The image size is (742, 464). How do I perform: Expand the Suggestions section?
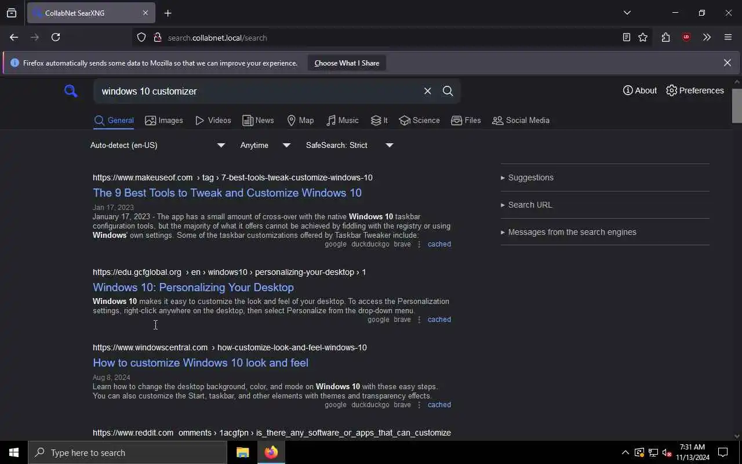pos(605,177)
